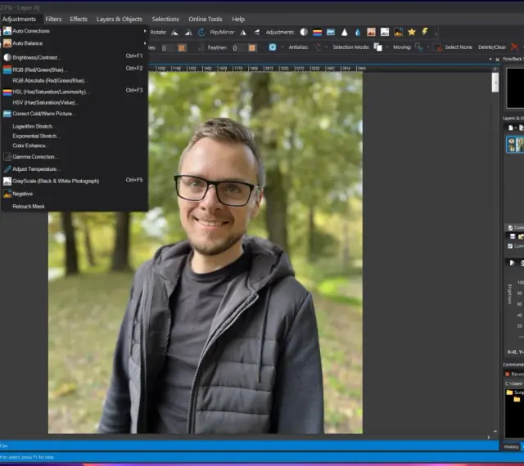
Task: Click the black foreground color swatch
Action: click(515, 88)
